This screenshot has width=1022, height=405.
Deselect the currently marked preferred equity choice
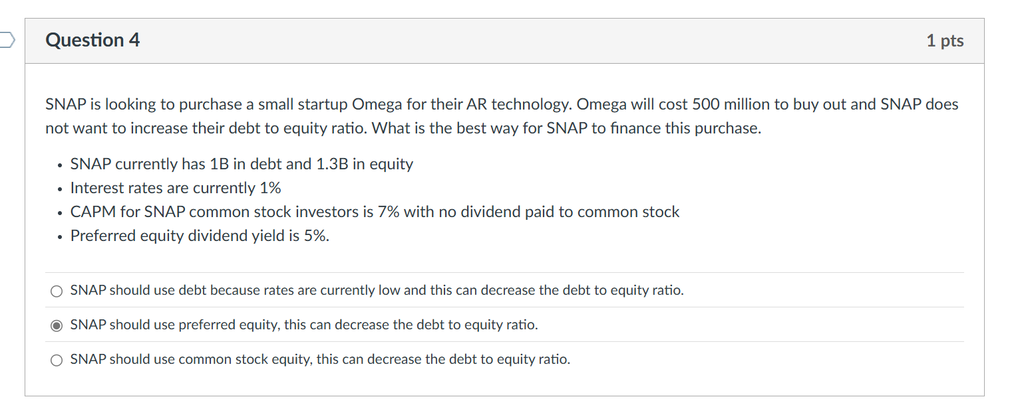(x=56, y=325)
